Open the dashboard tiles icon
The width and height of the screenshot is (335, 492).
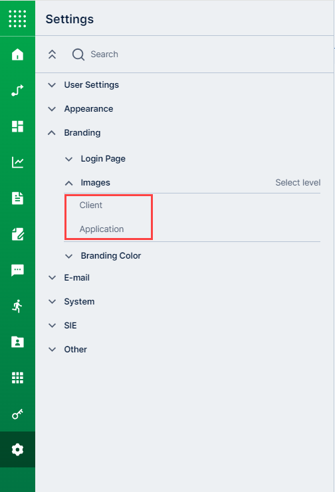(x=17, y=126)
